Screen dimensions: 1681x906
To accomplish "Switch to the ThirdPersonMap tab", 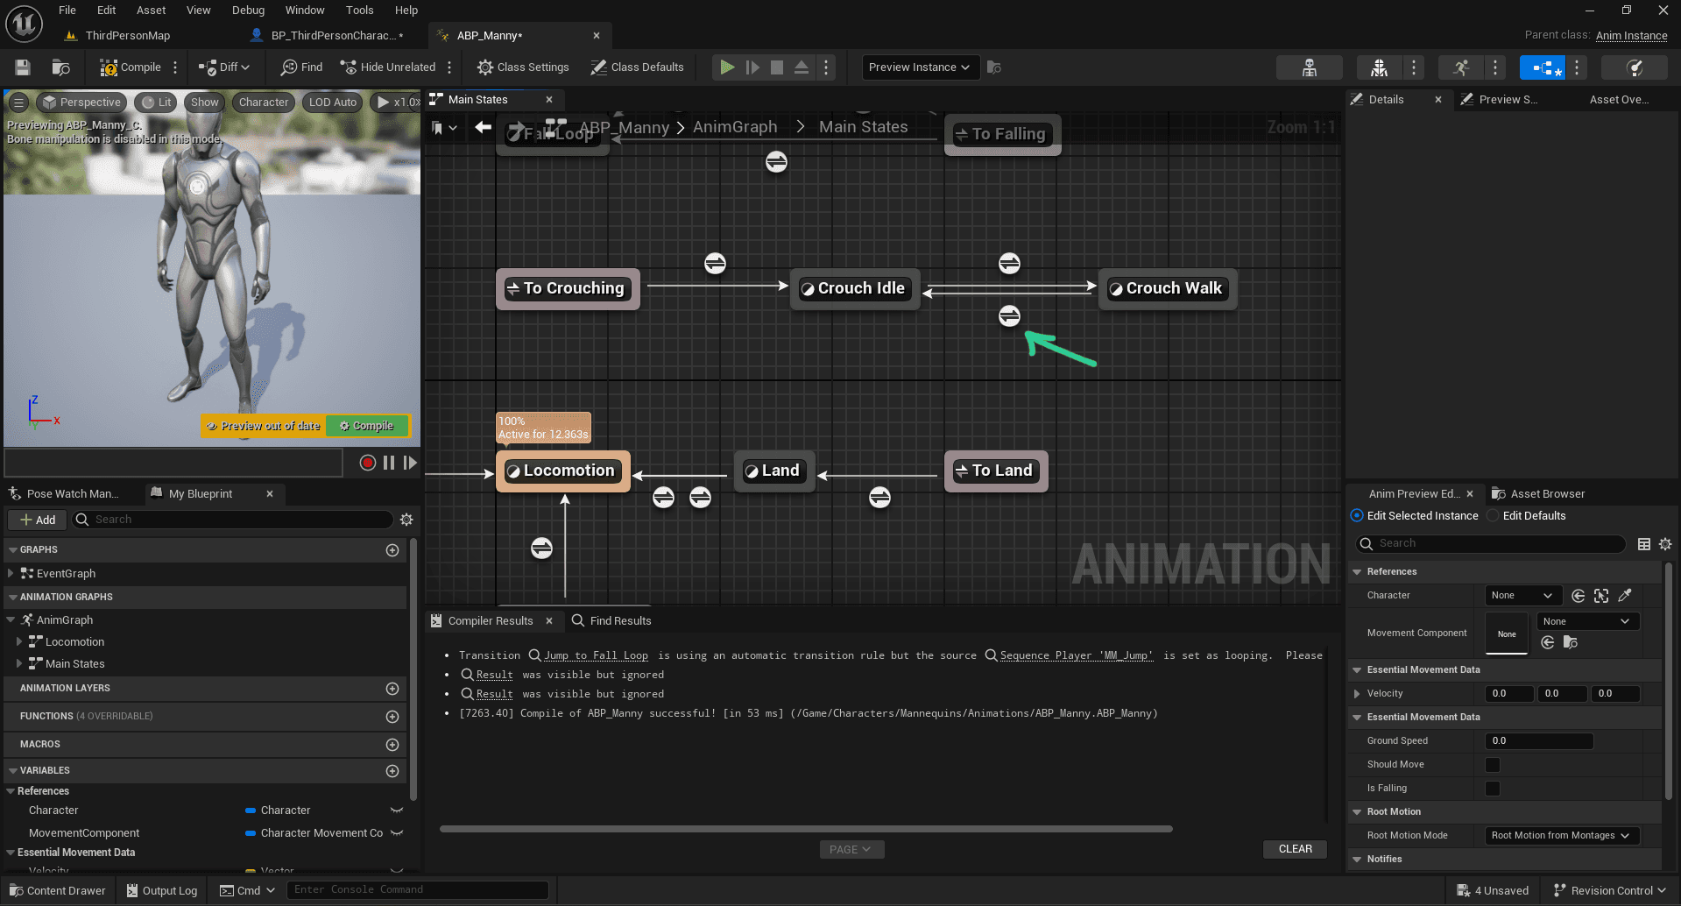I will (127, 36).
